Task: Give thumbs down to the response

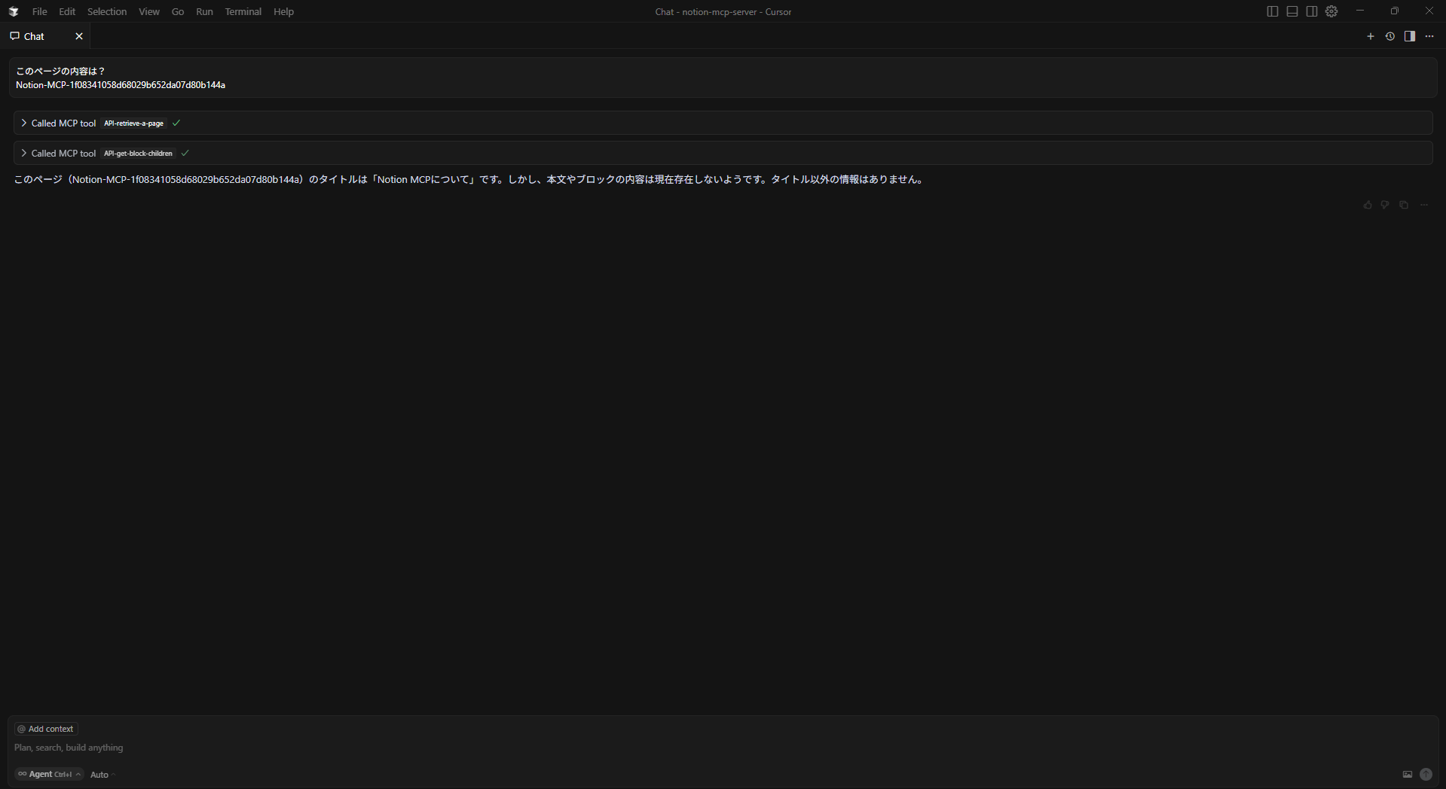Action: (x=1385, y=205)
